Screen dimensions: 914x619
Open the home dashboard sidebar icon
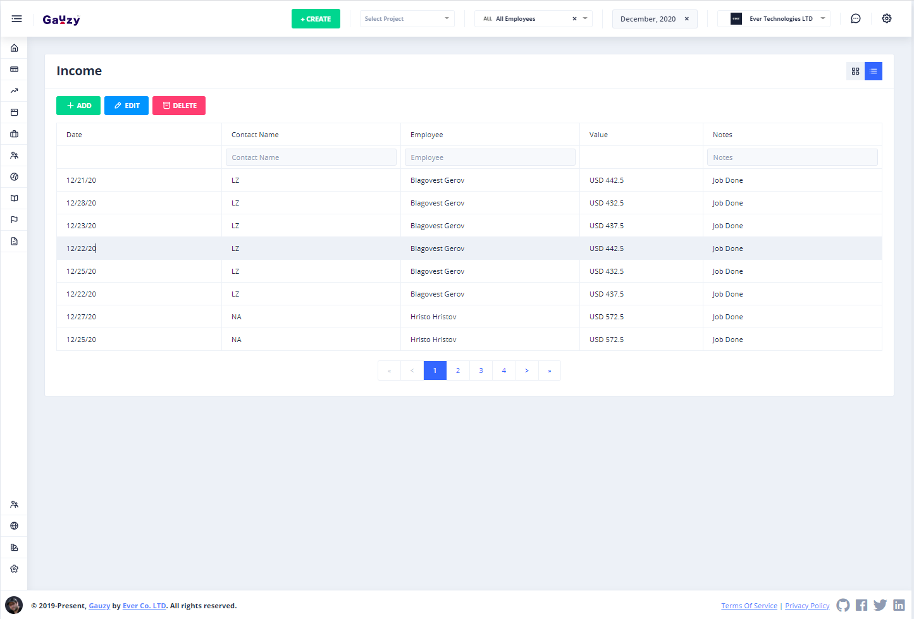(x=14, y=48)
